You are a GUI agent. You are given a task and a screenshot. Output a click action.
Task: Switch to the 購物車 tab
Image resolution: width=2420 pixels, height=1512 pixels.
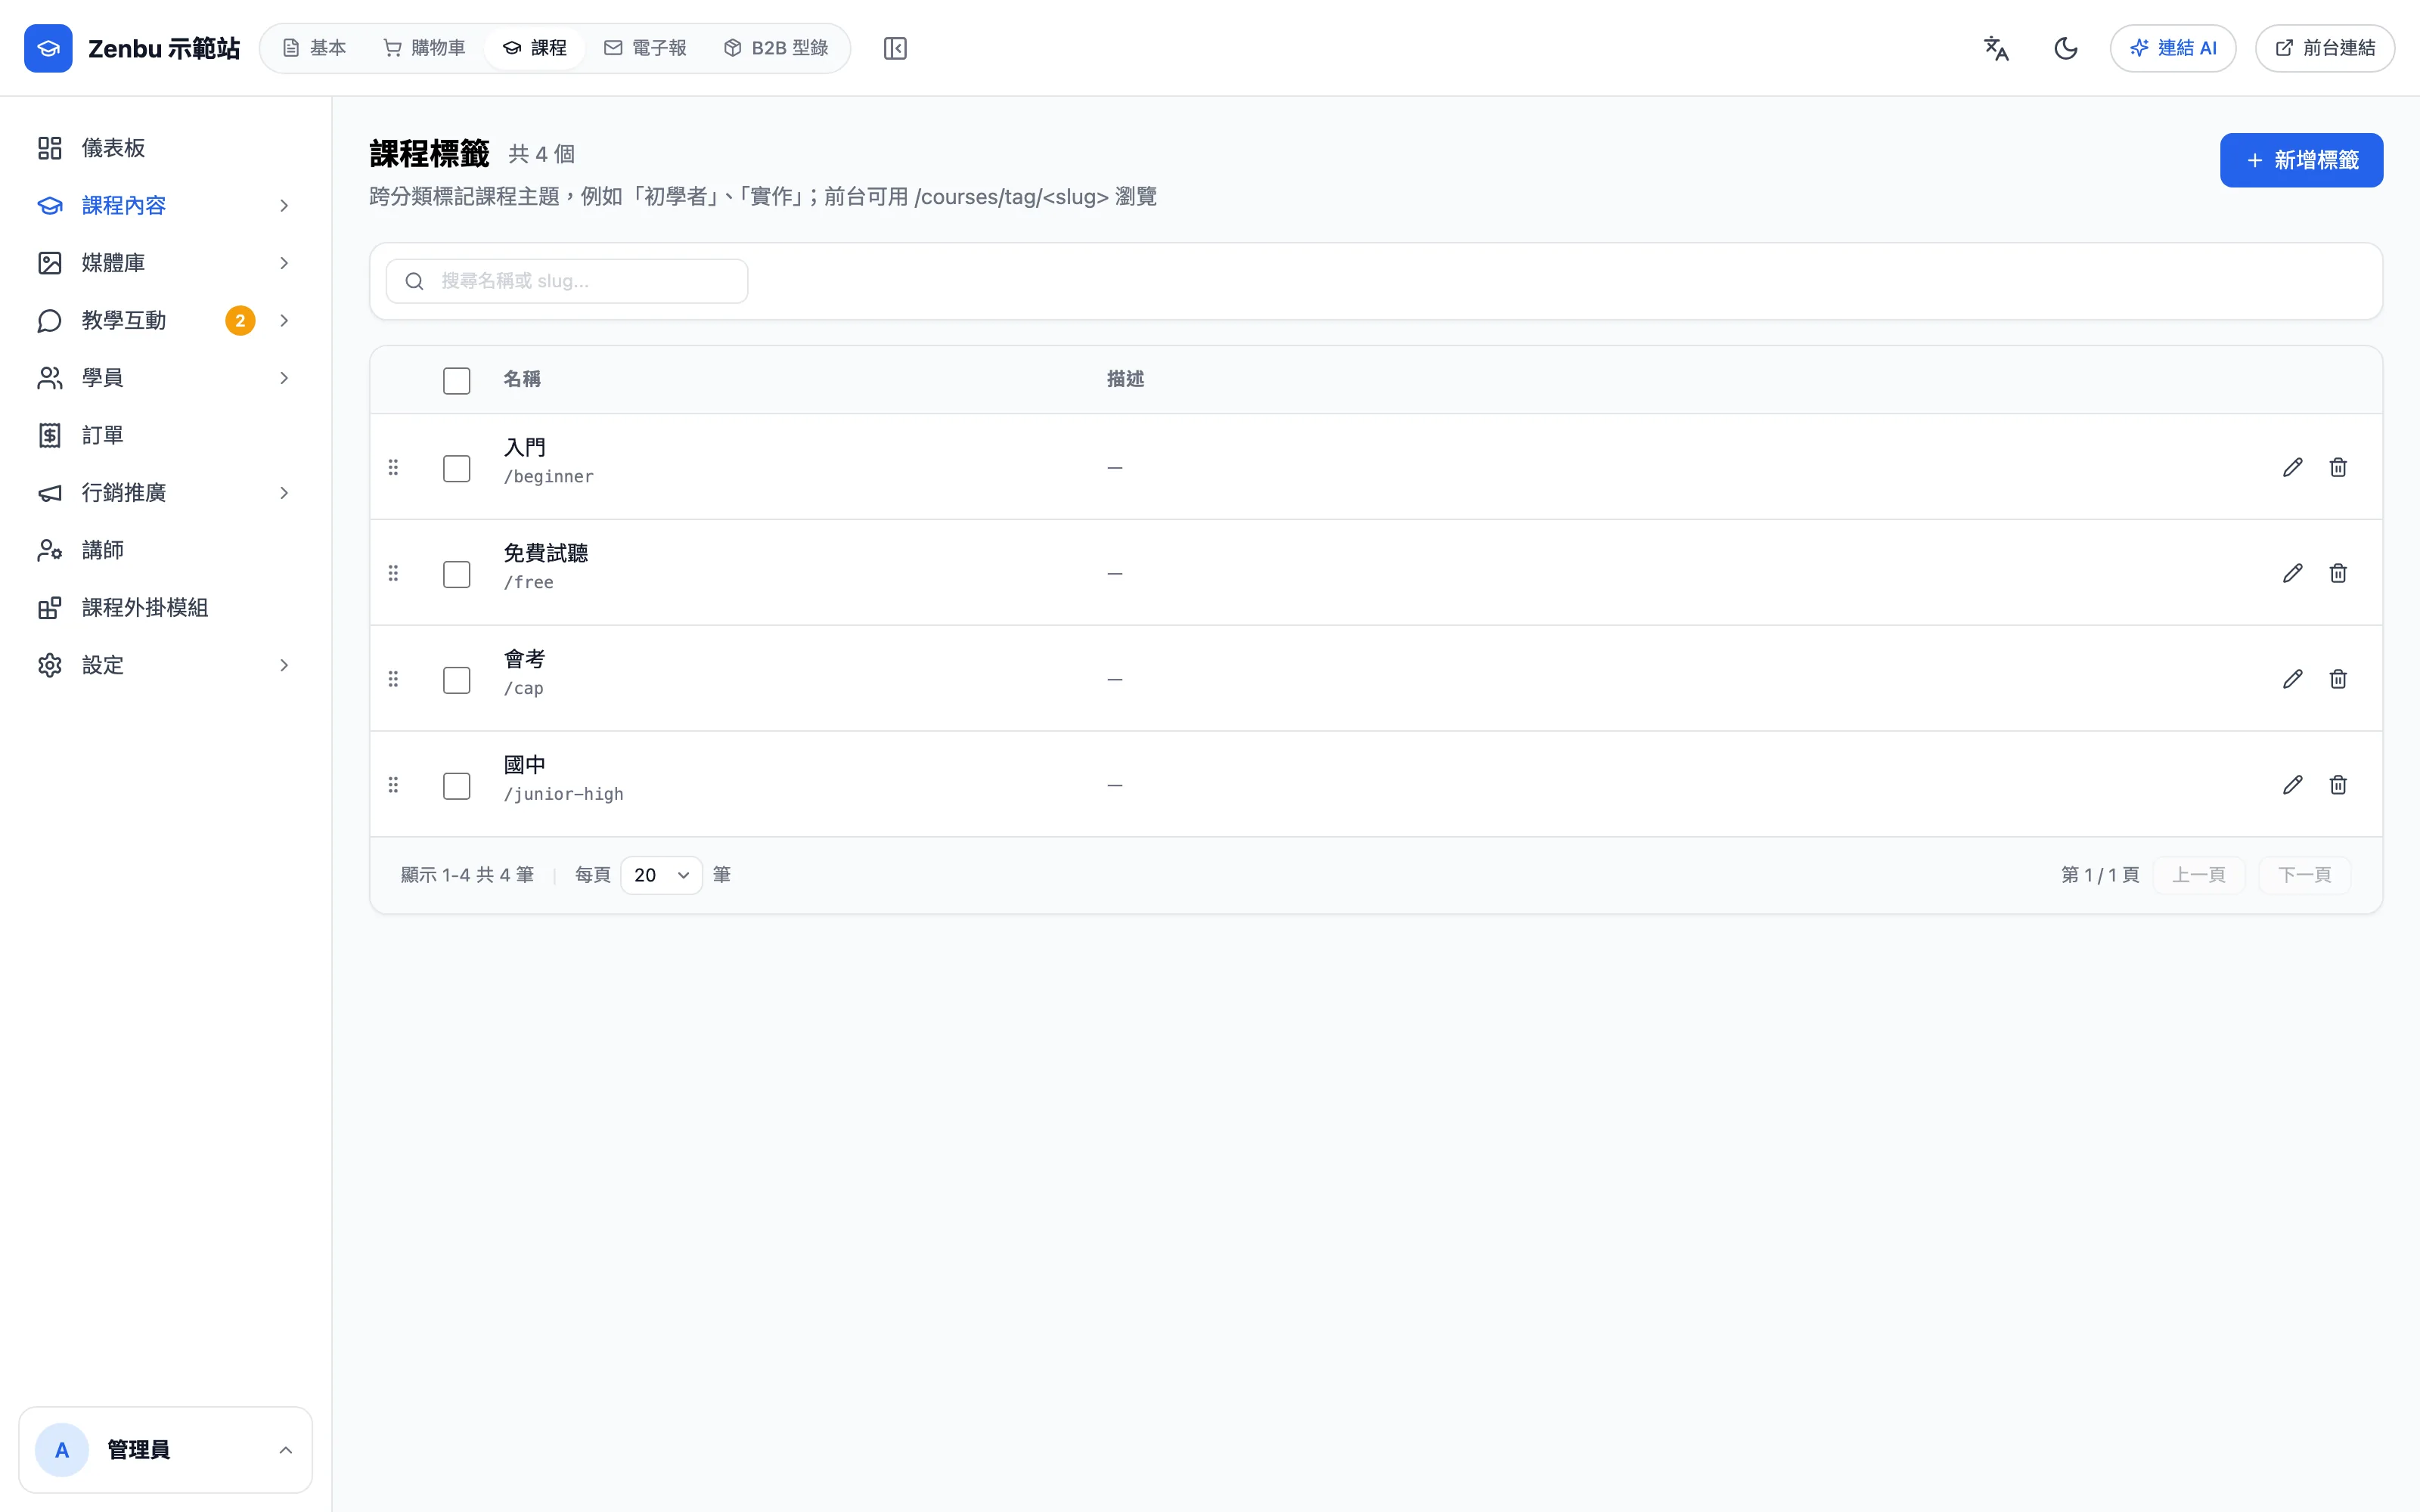424,48
